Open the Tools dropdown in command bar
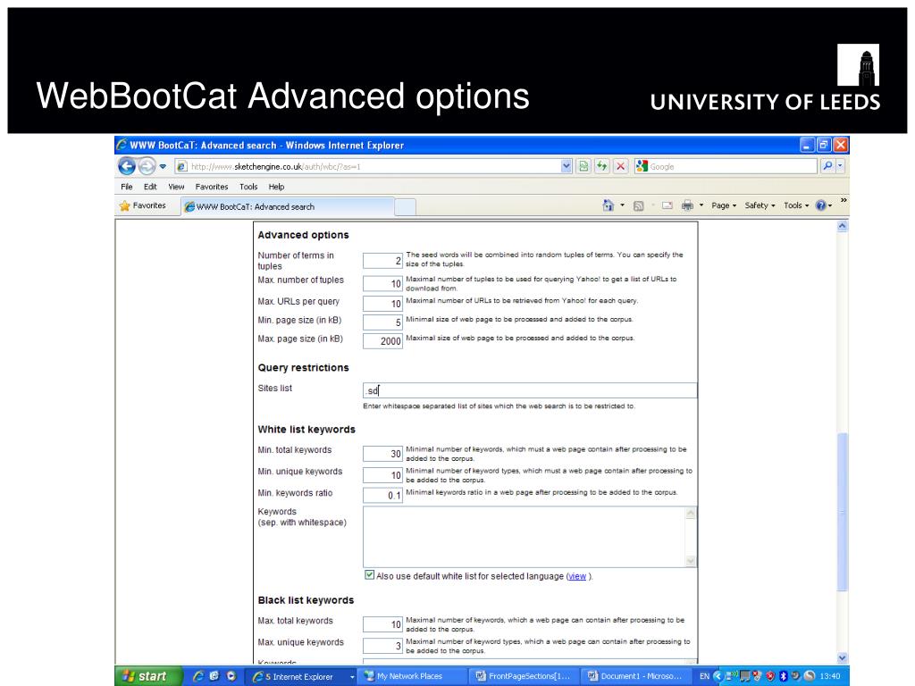 coord(796,205)
